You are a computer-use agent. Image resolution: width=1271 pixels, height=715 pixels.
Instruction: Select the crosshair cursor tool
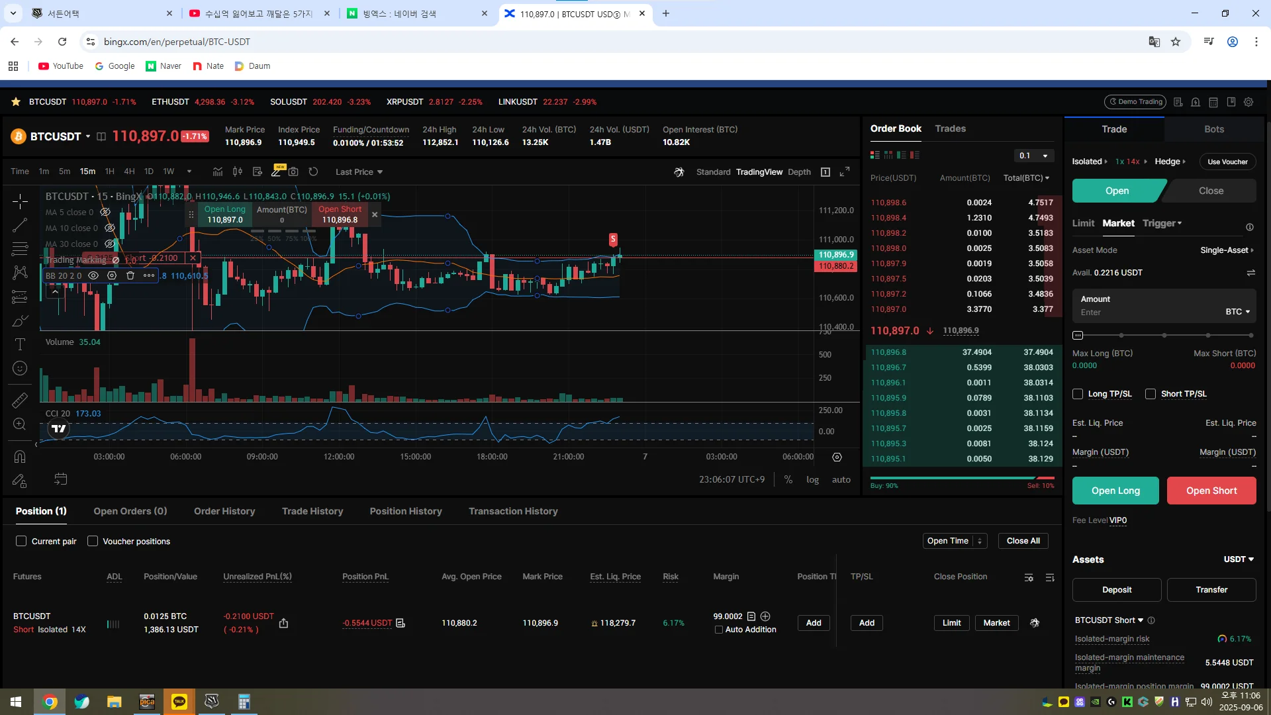coord(20,201)
